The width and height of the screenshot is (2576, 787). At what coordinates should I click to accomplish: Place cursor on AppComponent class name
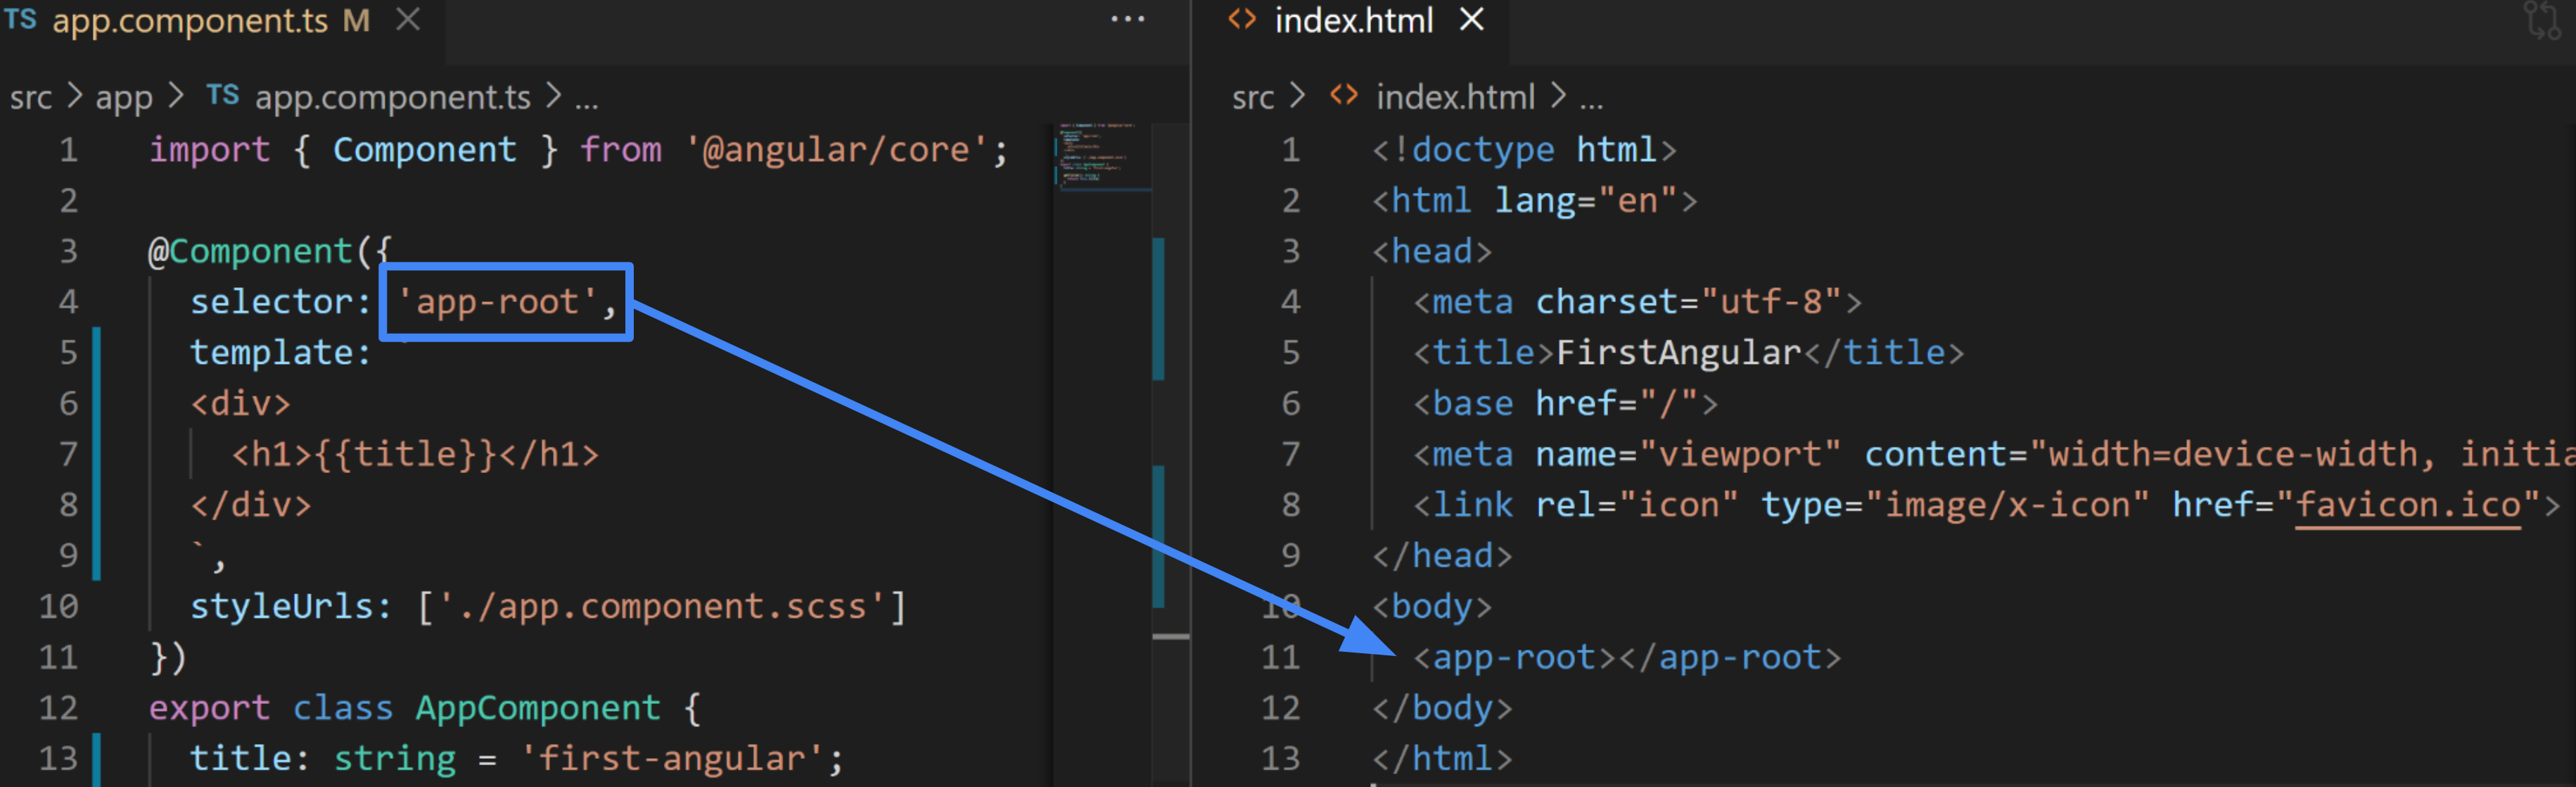coord(537,708)
